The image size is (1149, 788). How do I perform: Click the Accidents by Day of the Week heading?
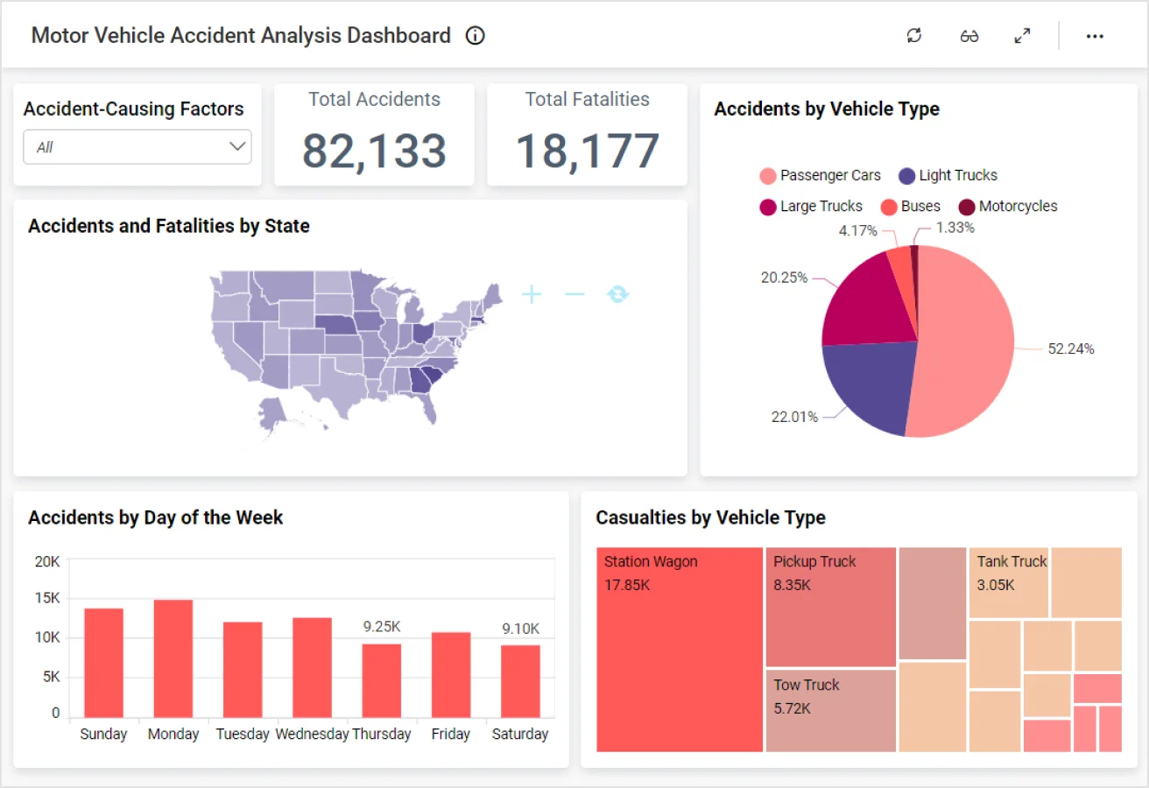(x=155, y=517)
